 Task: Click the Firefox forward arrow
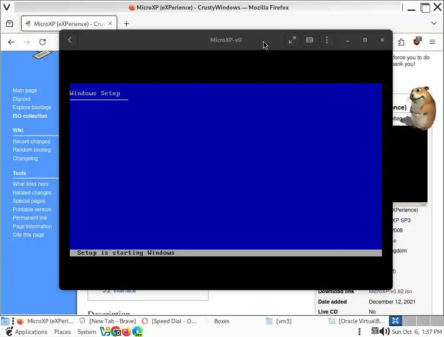[x=27, y=42]
